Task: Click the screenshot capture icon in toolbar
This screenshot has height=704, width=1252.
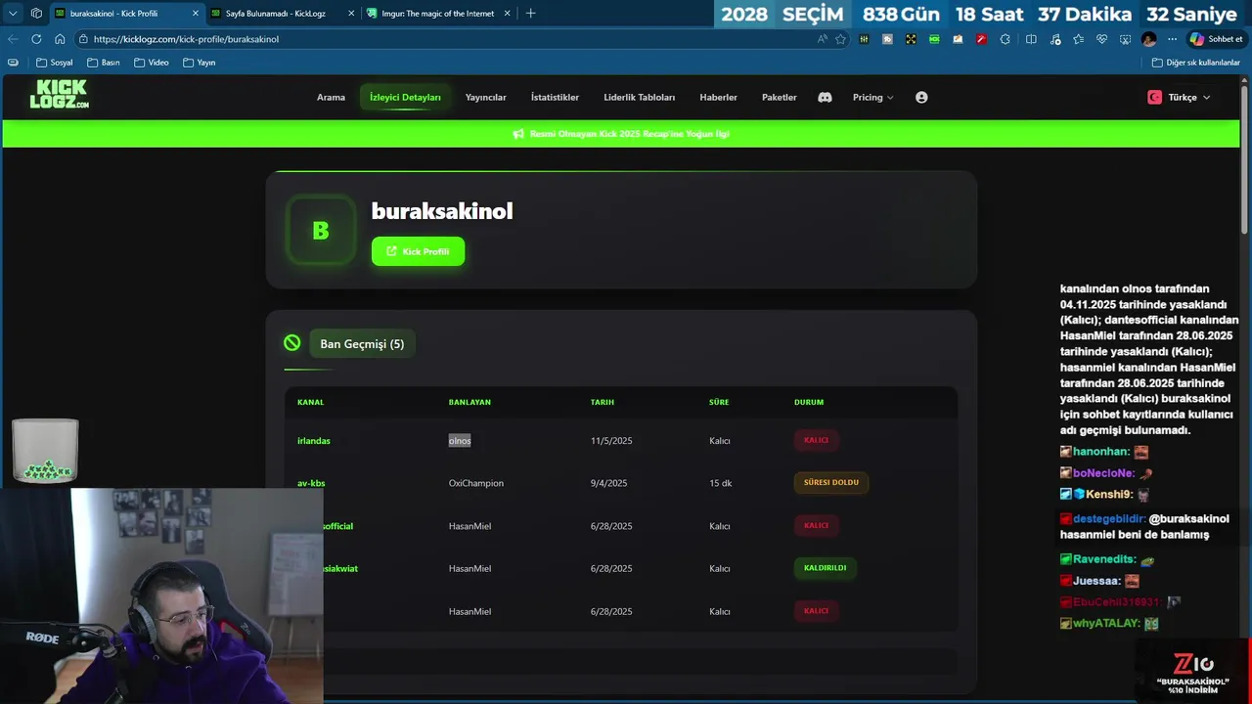Action: click(x=1125, y=39)
